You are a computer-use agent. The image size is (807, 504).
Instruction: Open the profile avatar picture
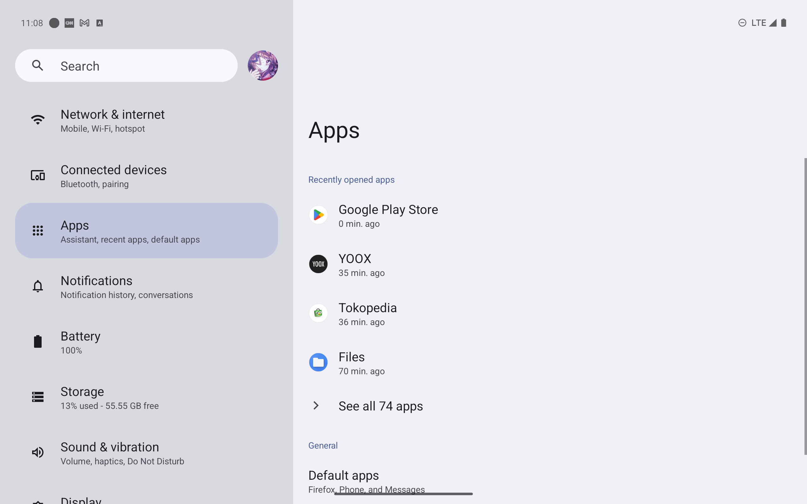263,66
